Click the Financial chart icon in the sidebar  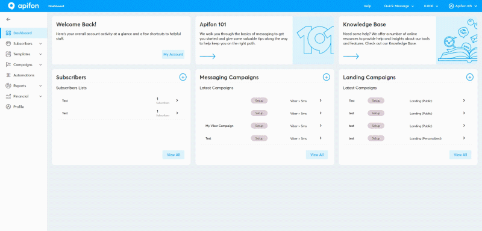pos(8,96)
